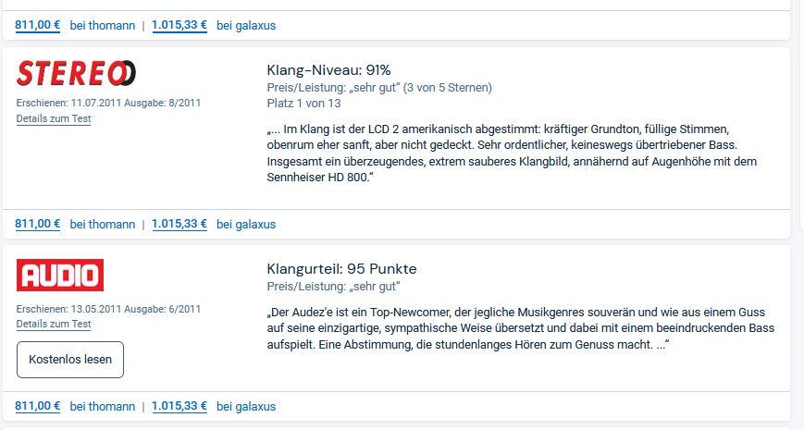The width and height of the screenshot is (804, 430).
Task: Open Details zum Test under STEREO review
Action: pyautogui.click(x=54, y=119)
